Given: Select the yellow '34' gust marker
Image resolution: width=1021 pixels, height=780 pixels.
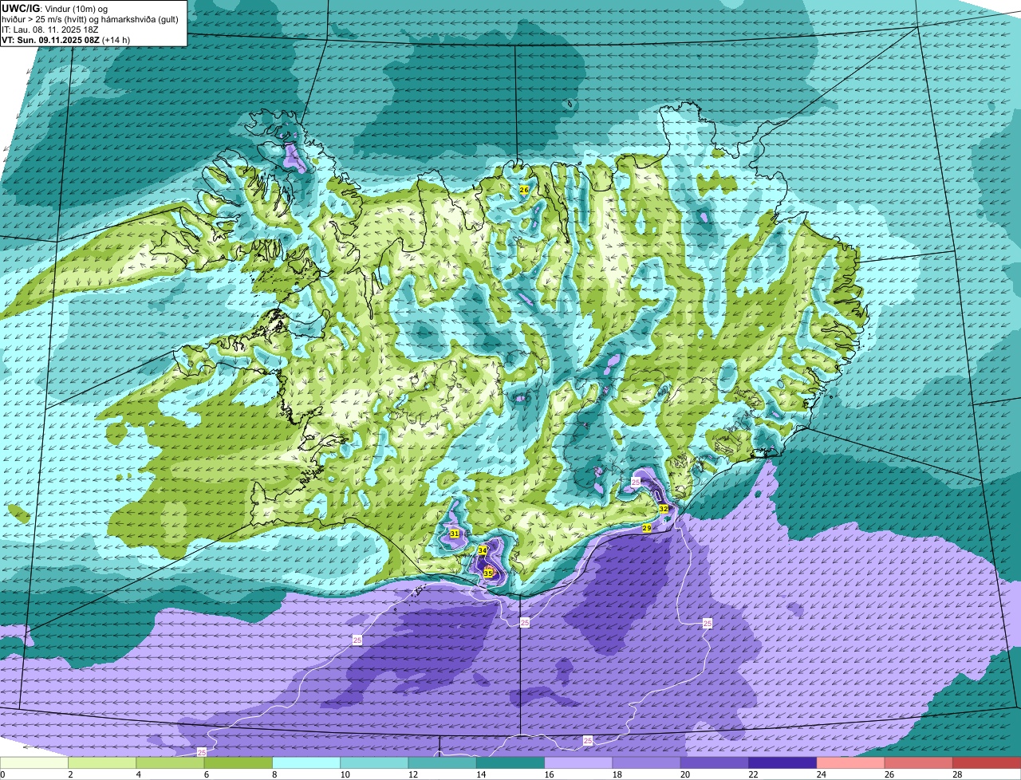Looking at the screenshot, I should (483, 550).
